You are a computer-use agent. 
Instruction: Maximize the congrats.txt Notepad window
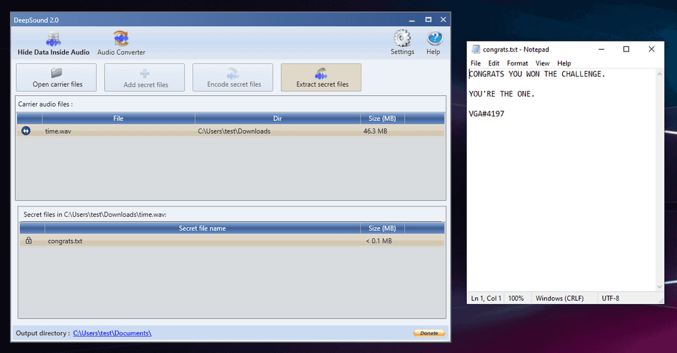[x=626, y=50]
